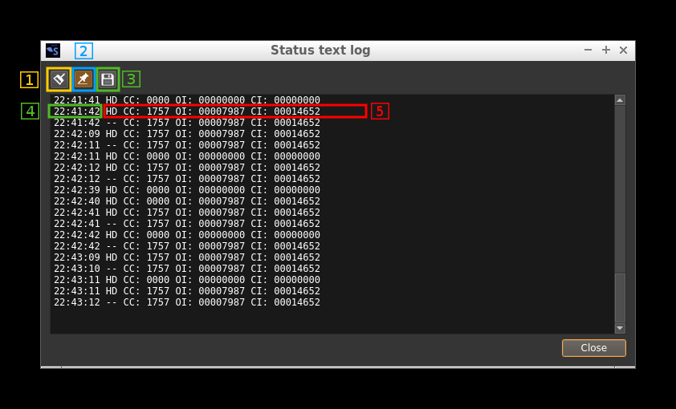Viewport: 676px width, 409px height.
Task: Click the clear log broom icon
Action: point(59,79)
